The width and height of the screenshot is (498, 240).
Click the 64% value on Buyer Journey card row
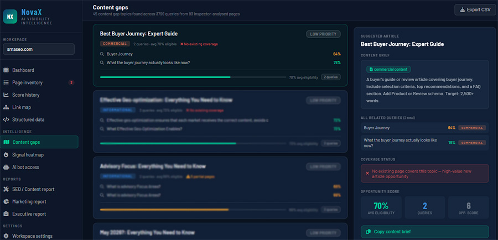click(336, 54)
